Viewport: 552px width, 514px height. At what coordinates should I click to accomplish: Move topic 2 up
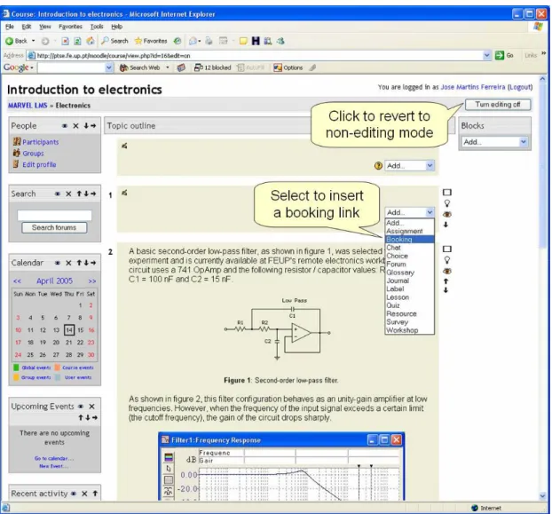(x=446, y=281)
